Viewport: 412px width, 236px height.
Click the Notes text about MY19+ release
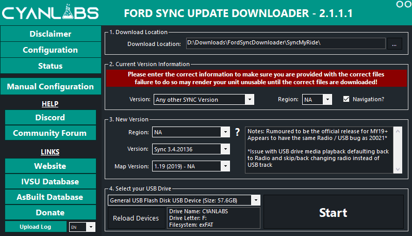coord(318,134)
